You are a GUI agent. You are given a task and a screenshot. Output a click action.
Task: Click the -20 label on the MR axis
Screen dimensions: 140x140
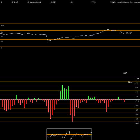137,106
